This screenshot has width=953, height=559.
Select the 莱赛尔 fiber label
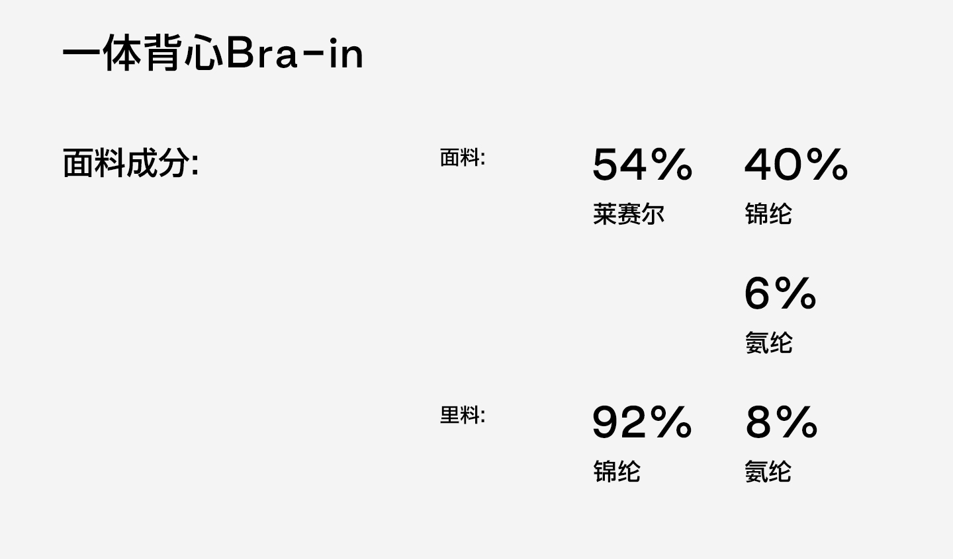[628, 214]
